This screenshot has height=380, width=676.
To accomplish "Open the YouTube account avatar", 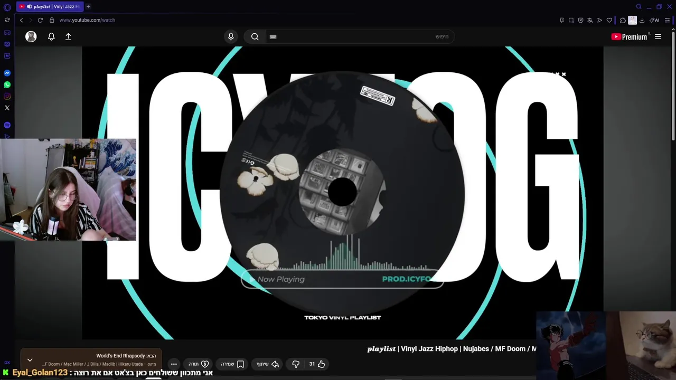I will coord(31,36).
